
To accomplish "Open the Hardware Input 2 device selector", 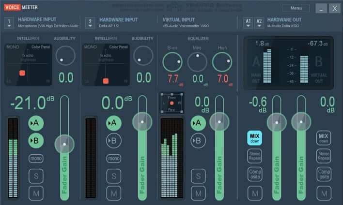I will [90, 23].
